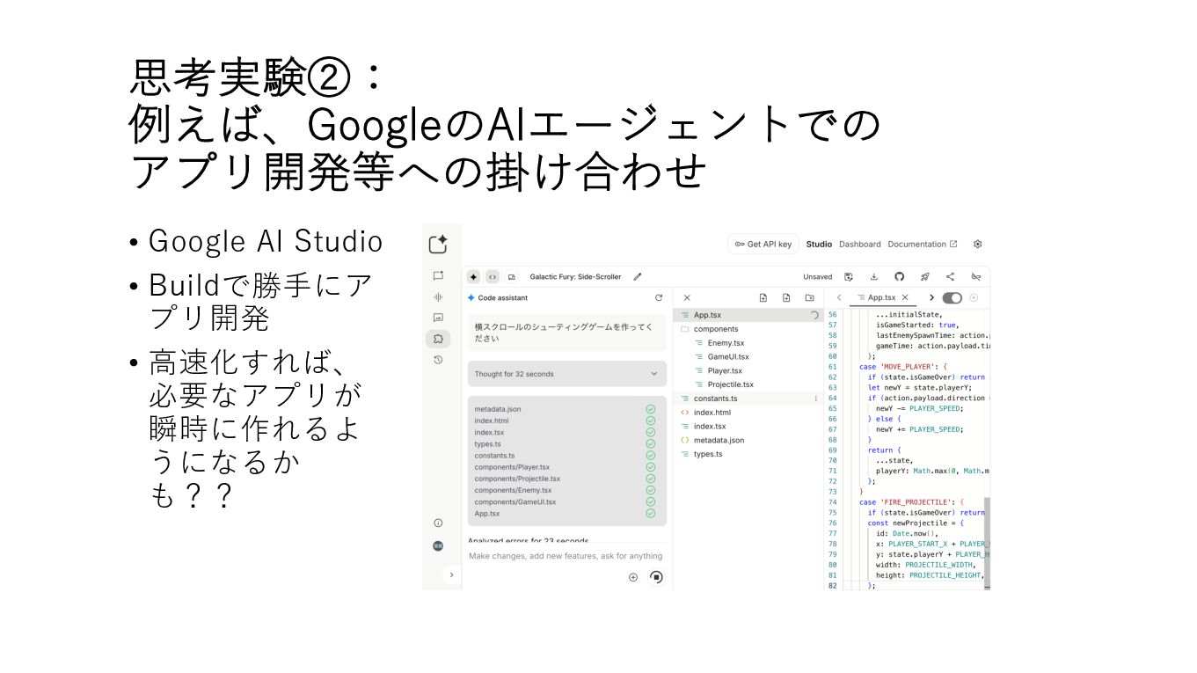Deploy the app with the rocket icon

tap(924, 276)
